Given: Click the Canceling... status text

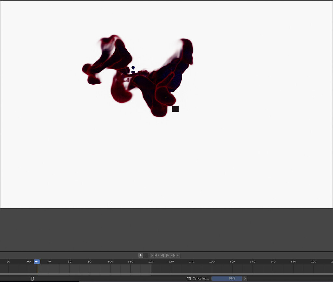Looking at the screenshot, I should click(201, 278).
